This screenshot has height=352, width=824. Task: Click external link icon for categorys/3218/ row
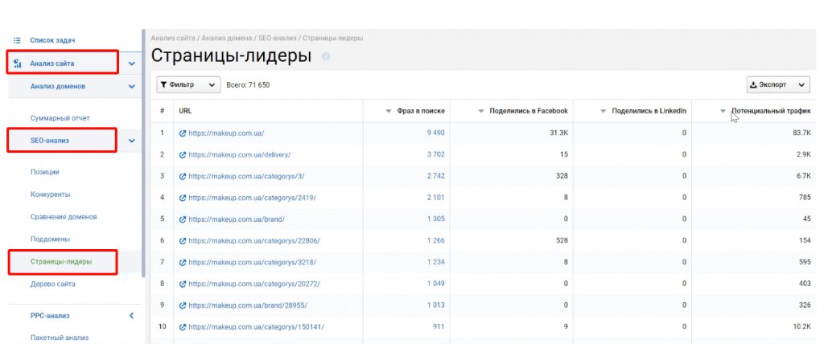click(x=183, y=262)
